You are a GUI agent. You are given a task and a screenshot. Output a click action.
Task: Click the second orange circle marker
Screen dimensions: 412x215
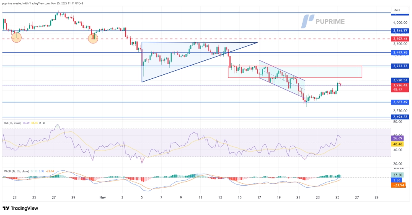click(93, 38)
